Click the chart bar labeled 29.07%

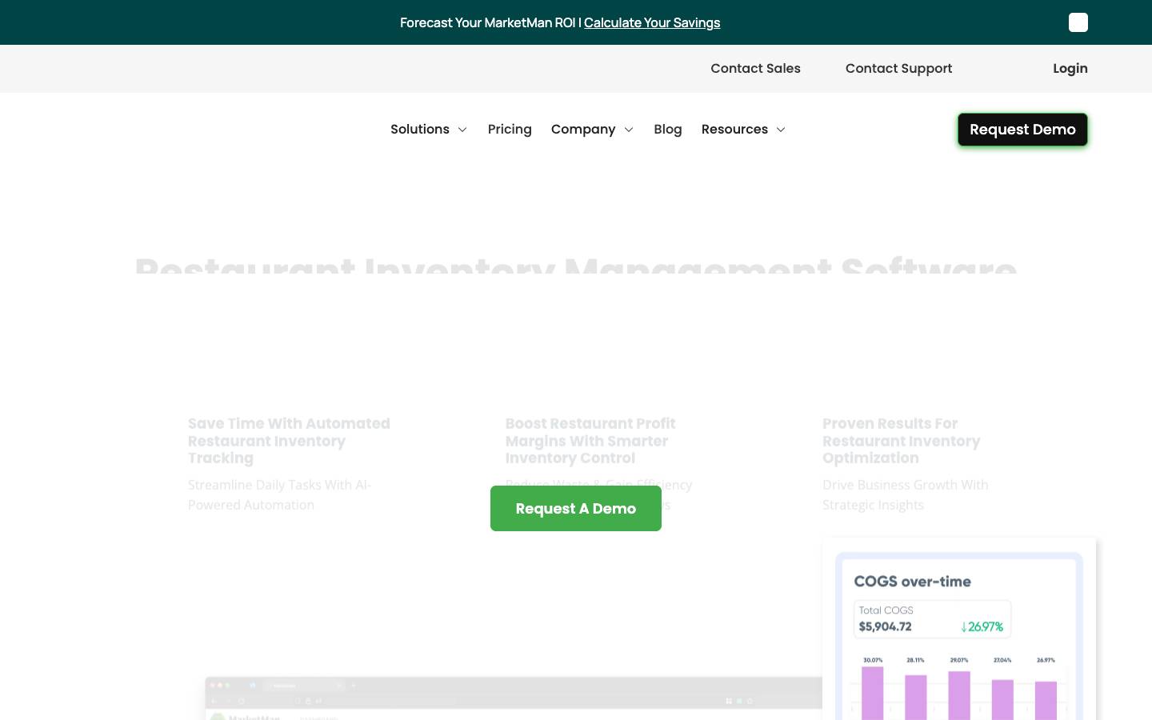(x=959, y=696)
